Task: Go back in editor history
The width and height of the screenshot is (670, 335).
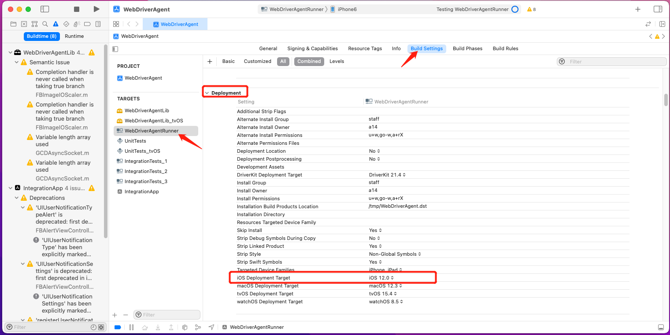Action: point(128,24)
